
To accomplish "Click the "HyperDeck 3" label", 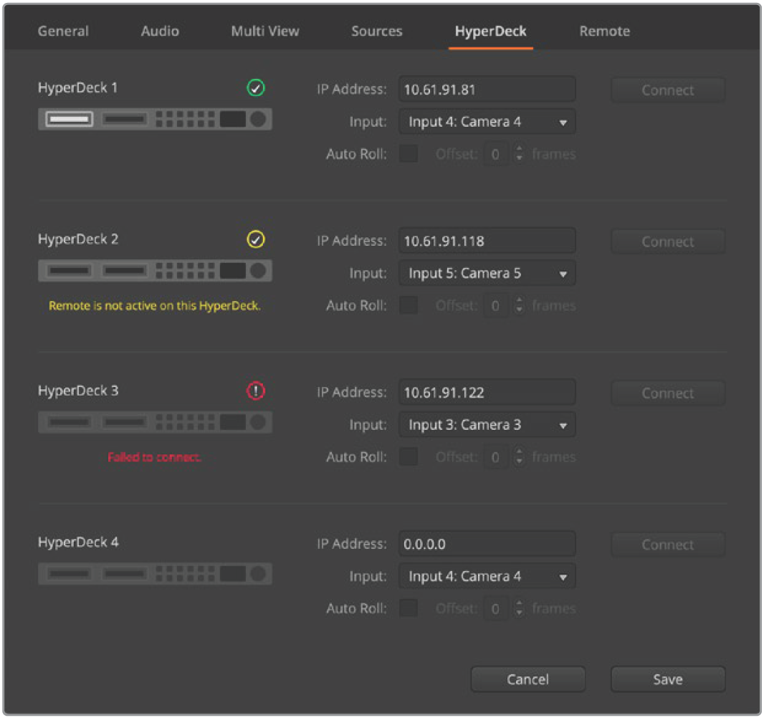I will point(78,391).
